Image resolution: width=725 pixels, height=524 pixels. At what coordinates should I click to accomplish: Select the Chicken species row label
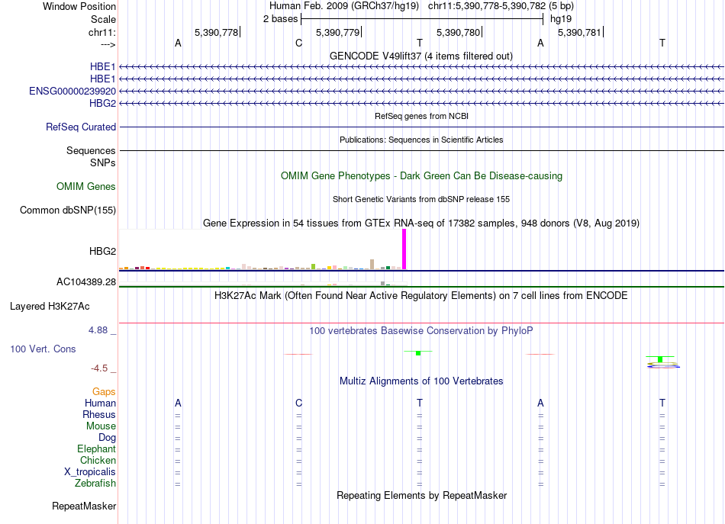click(x=98, y=460)
